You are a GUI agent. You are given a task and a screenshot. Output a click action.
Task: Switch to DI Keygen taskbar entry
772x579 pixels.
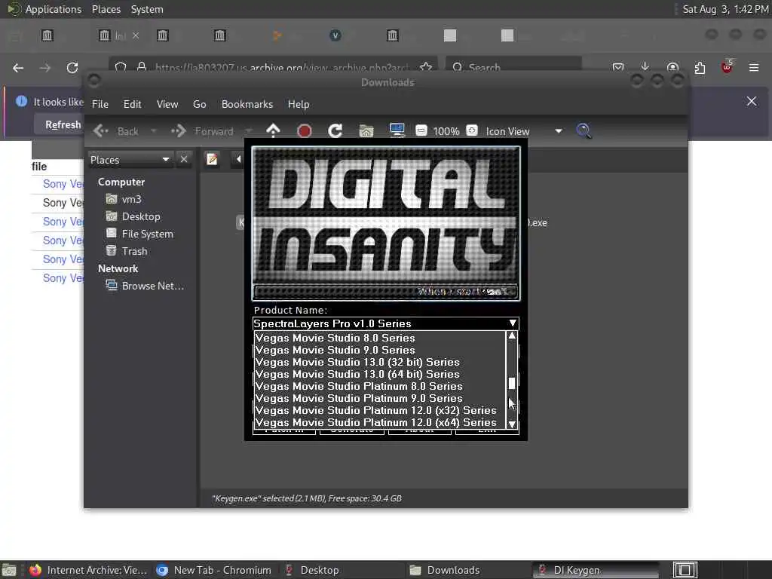click(596, 570)
